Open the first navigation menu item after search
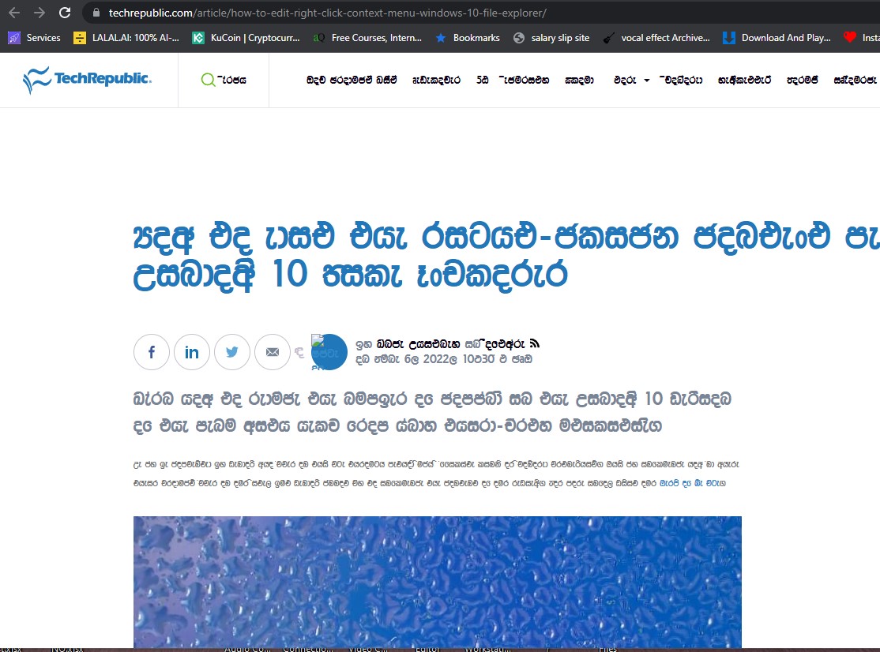Viewport: 880px width, 652px height. point(352,80)
